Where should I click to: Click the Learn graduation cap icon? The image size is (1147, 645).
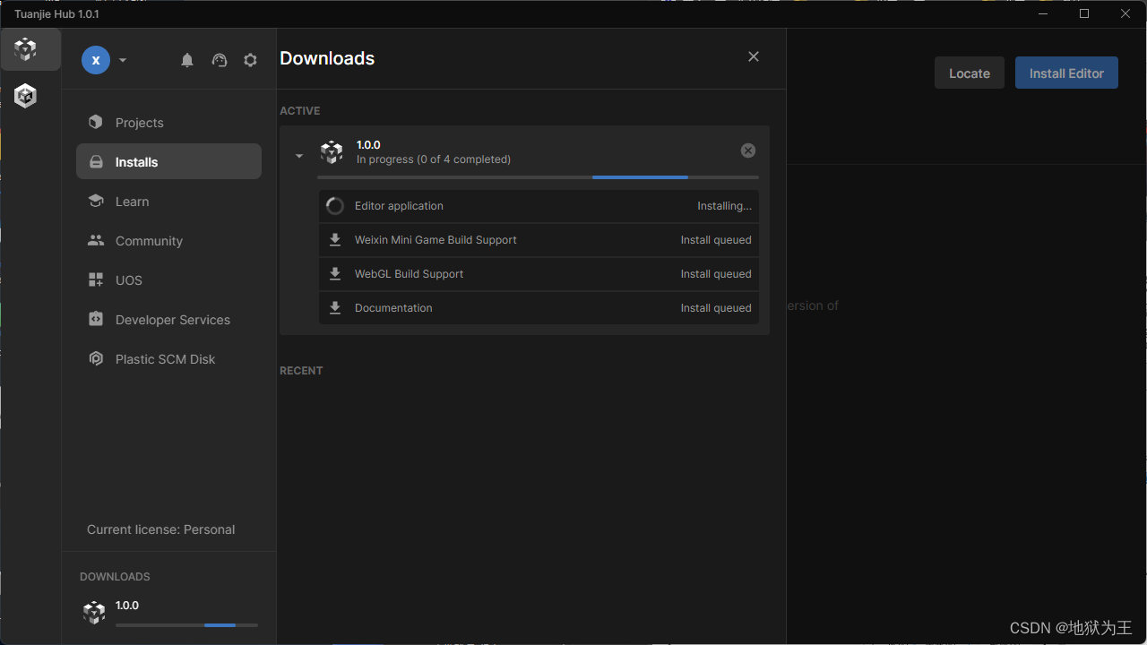click(96, 201)
